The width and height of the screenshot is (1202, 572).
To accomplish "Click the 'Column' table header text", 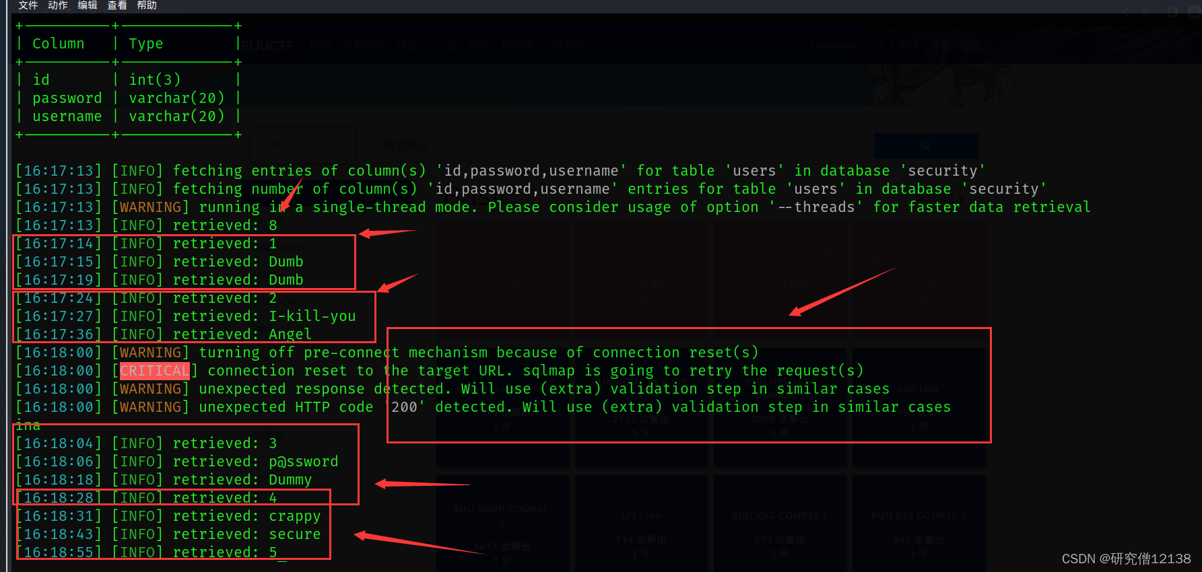I will 59,44.
